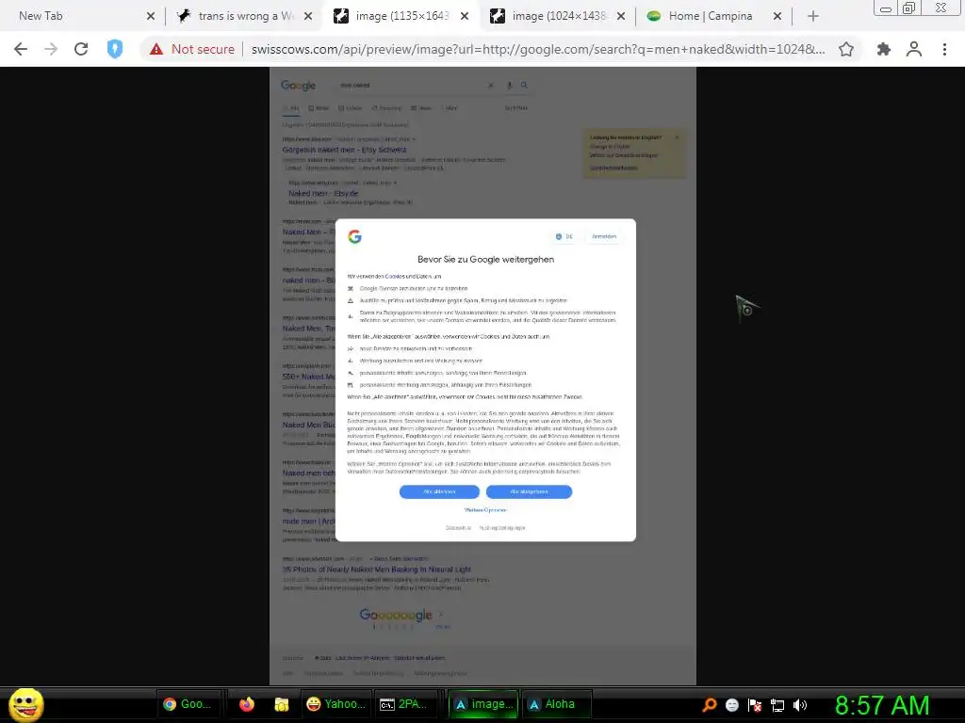Switch to the 'trans is wrong' tab
The height and width of the screenshot is (723, 965).
[x=244, y=16]
